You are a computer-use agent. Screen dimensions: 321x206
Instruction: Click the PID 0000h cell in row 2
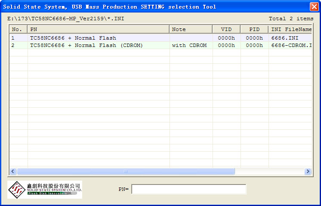[254, 45]
